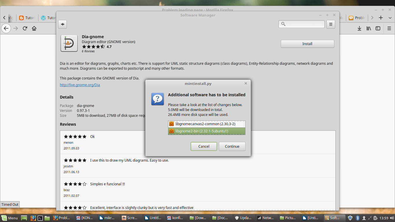Click Firefox's back navigation arrow
Image resolution: width=395 pixels, height=222 pixels.
coord(6,28)
